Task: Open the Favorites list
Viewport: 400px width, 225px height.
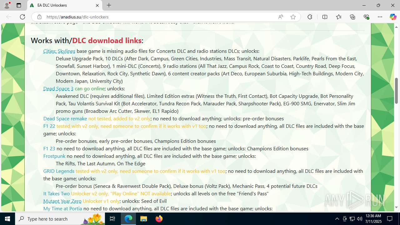Action: pyautogui.click(x=339, y=17)
